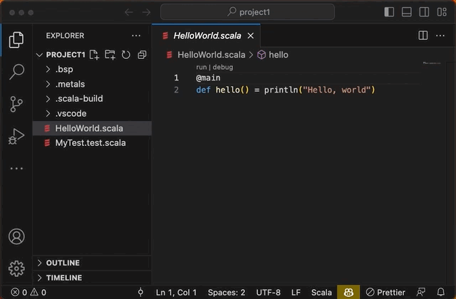Collapse all folders in Explorer
Image resolution: width=456 pixels, height=299 pixels.
pyautogui.click(x=142, y=55)
